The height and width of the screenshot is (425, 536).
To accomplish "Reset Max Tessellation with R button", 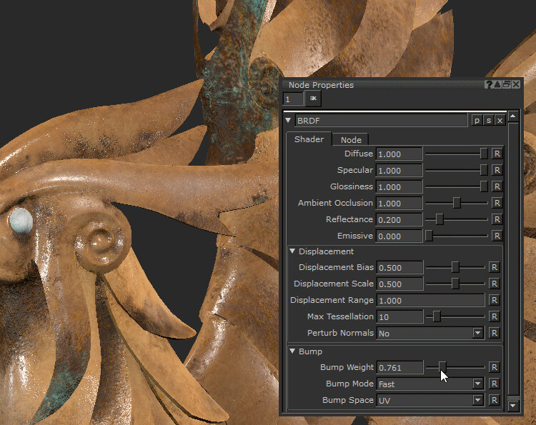I will [x=494, y=316].
